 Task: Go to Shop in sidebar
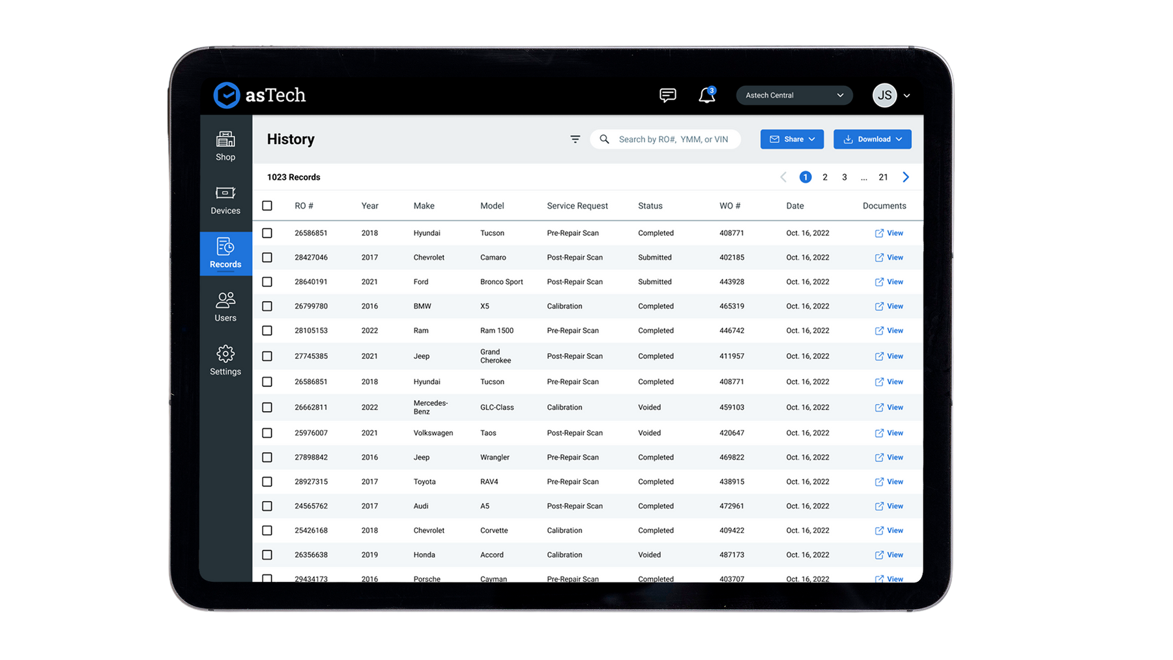click(225, 146)
